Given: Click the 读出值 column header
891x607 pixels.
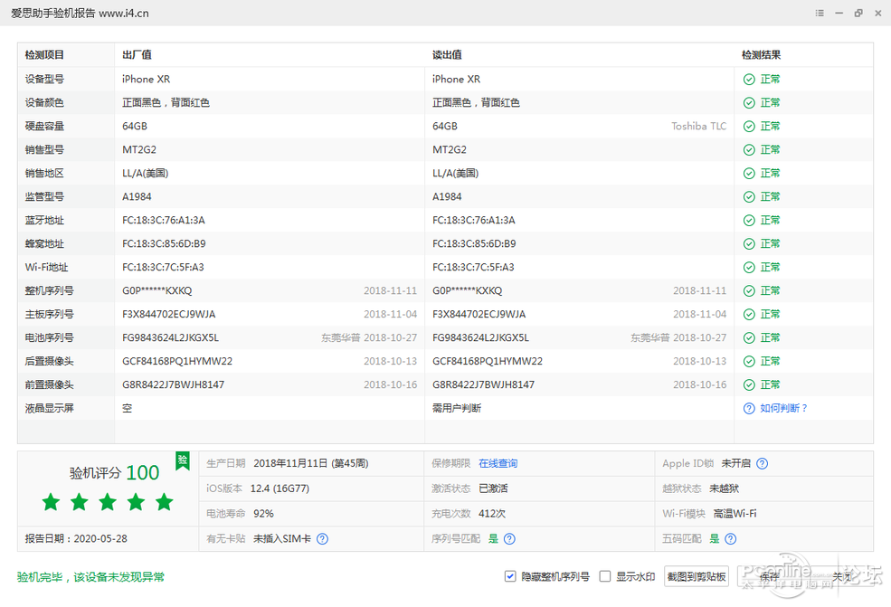Looking at the screenshot, I should [x=447, y=55].
